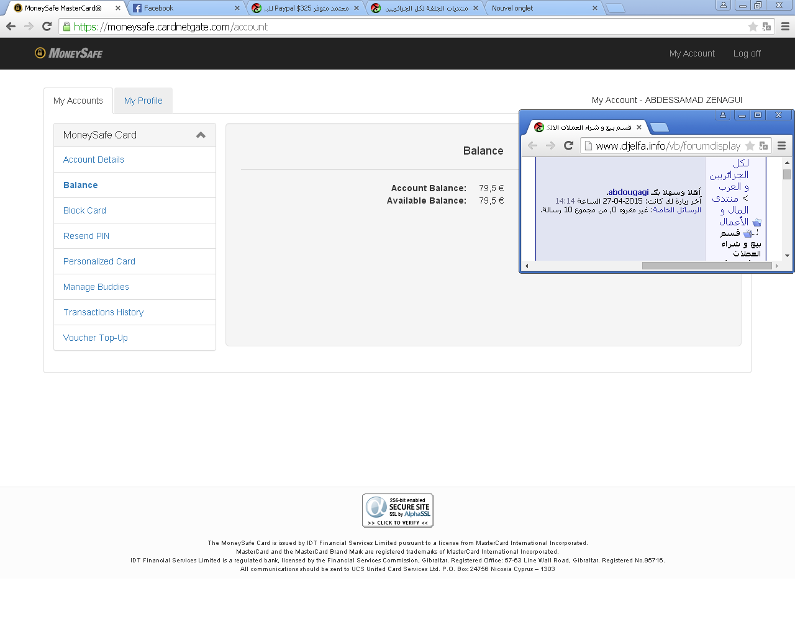The width and height of the screenshot is (795, 617).
Task: Click back arrow in djelfa popup window
Action: coord(532,145)
